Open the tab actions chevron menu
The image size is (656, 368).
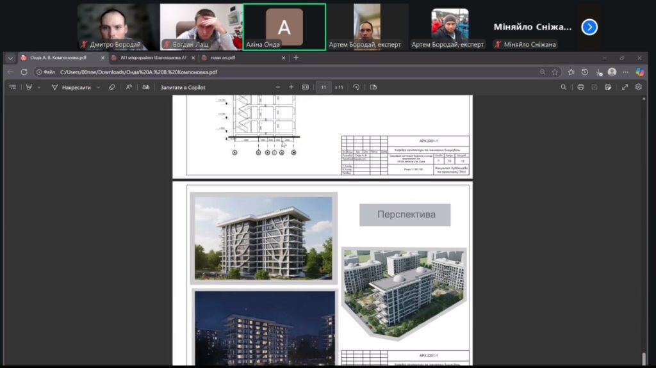pyautogui.click(x=10, y=58)
